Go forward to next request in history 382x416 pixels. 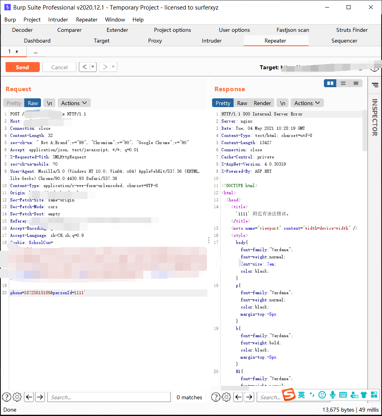(105, 67)
